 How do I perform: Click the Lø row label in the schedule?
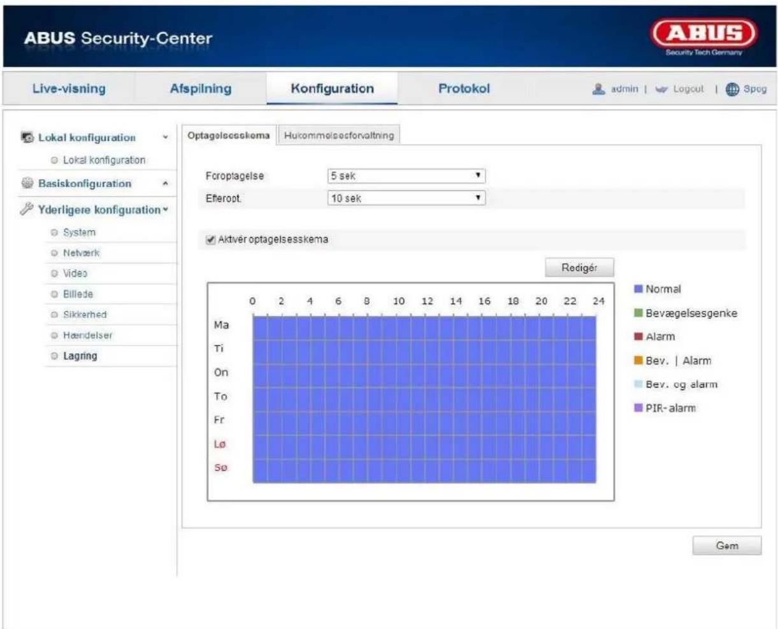coord(219,444)
